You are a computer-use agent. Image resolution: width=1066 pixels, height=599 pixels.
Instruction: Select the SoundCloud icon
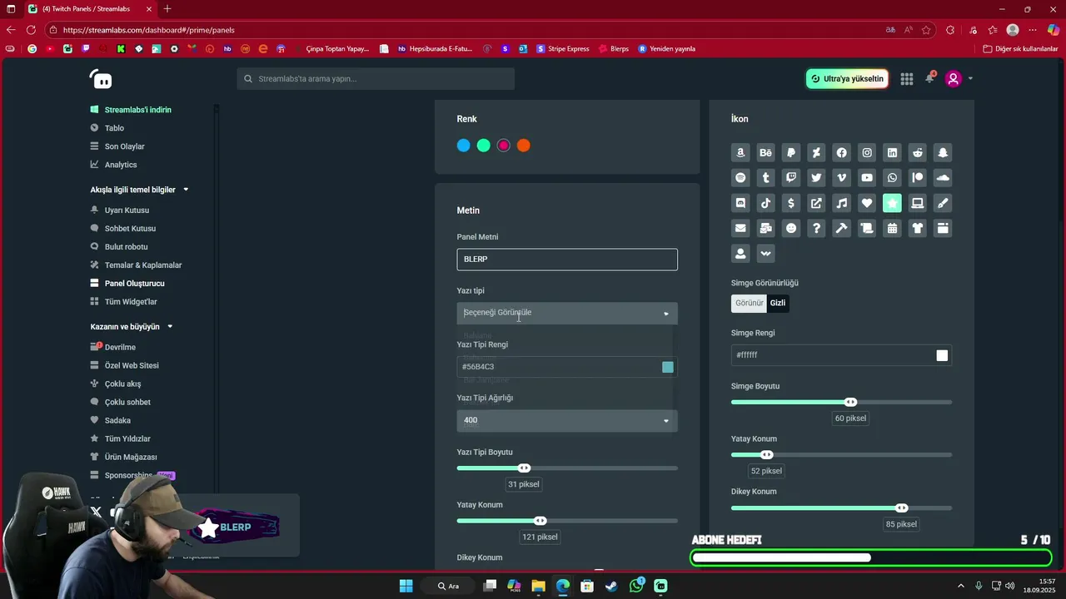[943, 178]
